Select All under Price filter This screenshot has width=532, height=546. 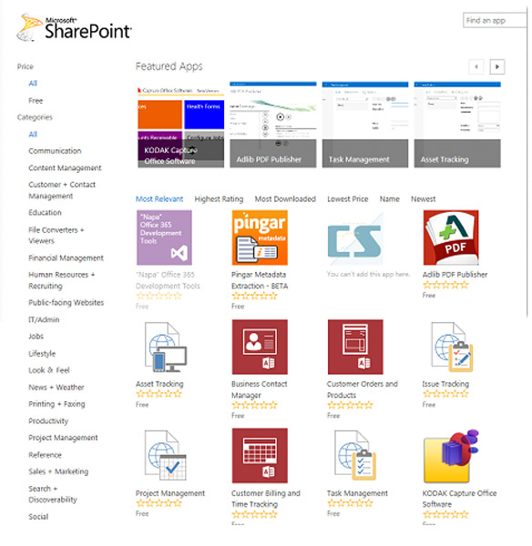tap(33, 83)
